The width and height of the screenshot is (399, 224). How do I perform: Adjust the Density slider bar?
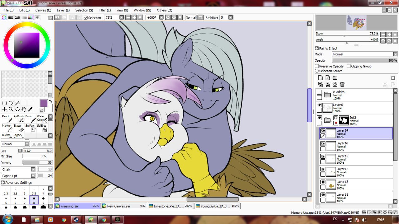click(37, 162)
